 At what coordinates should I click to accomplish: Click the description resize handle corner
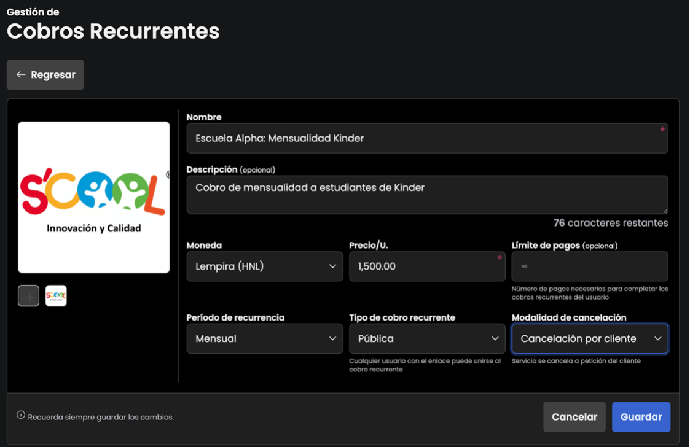pos(665,211)
